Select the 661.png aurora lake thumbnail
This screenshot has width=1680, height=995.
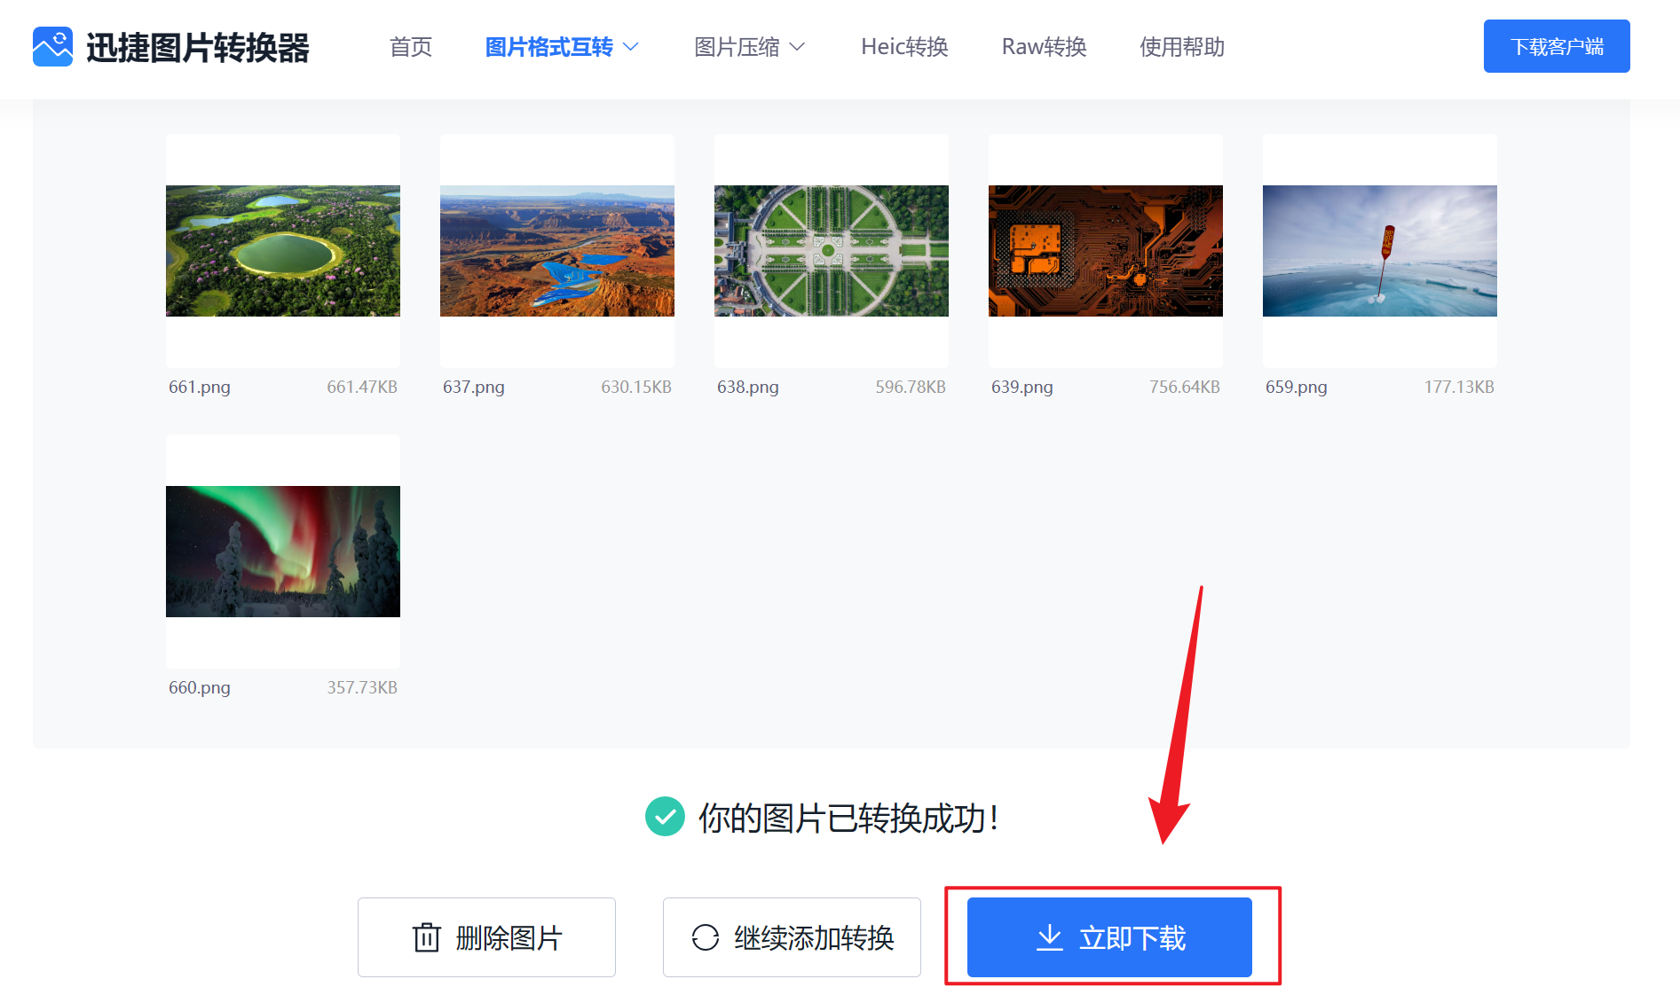pos(282,250)
